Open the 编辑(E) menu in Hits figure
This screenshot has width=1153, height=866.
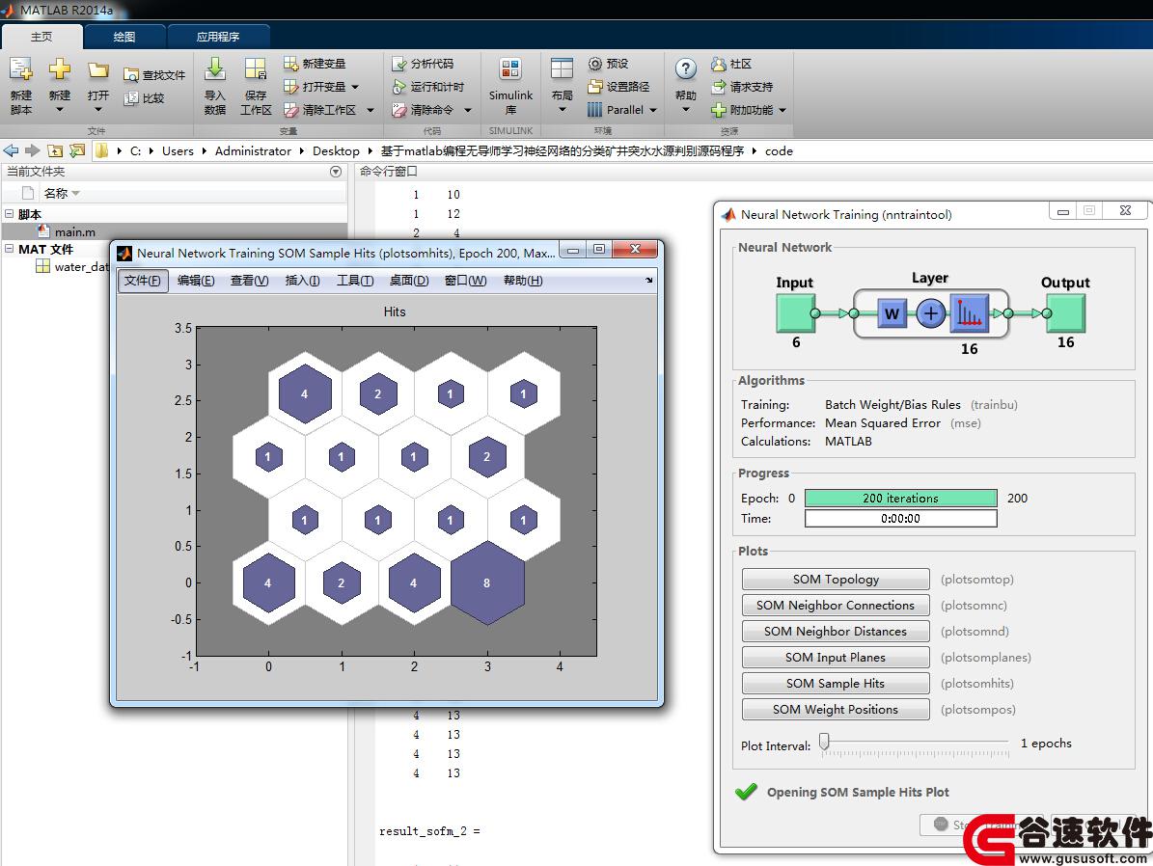tap(196, 280)
